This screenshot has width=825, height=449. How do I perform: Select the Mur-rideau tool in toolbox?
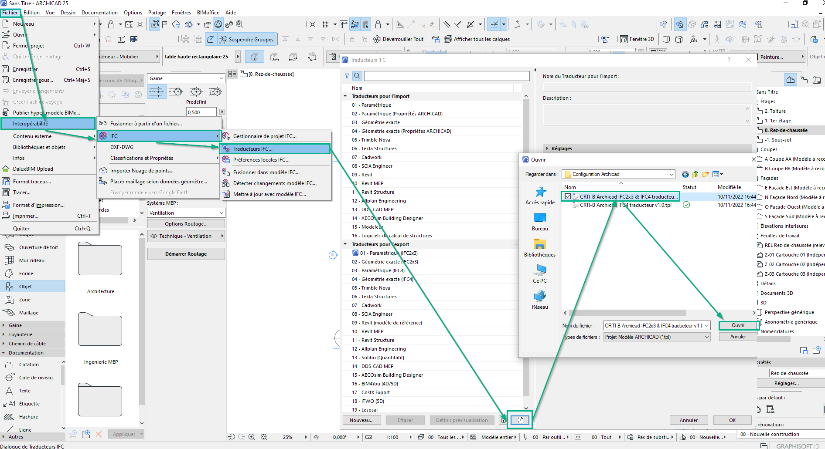pyautogui.click(x=31, y=260)
